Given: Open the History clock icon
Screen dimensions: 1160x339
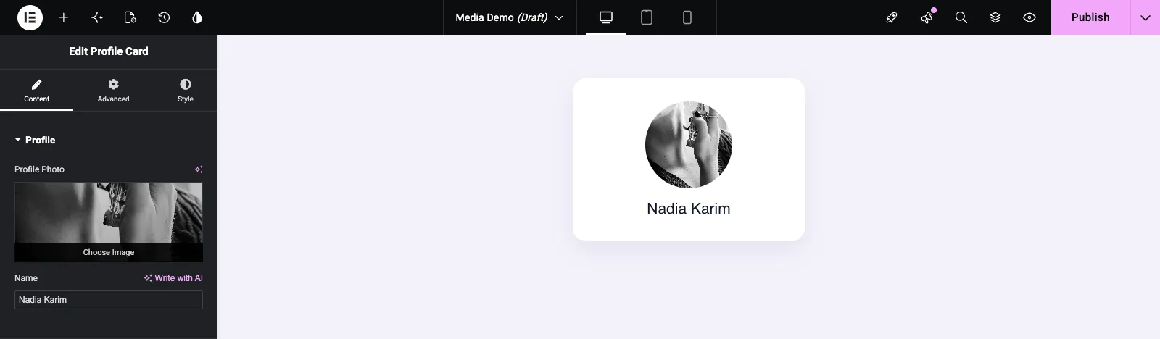Looking at the screenshot, I should tap(164, 17).
